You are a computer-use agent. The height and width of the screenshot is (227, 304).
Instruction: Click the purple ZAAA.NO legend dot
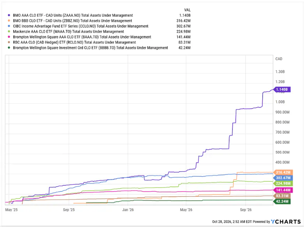pos(9,15)
